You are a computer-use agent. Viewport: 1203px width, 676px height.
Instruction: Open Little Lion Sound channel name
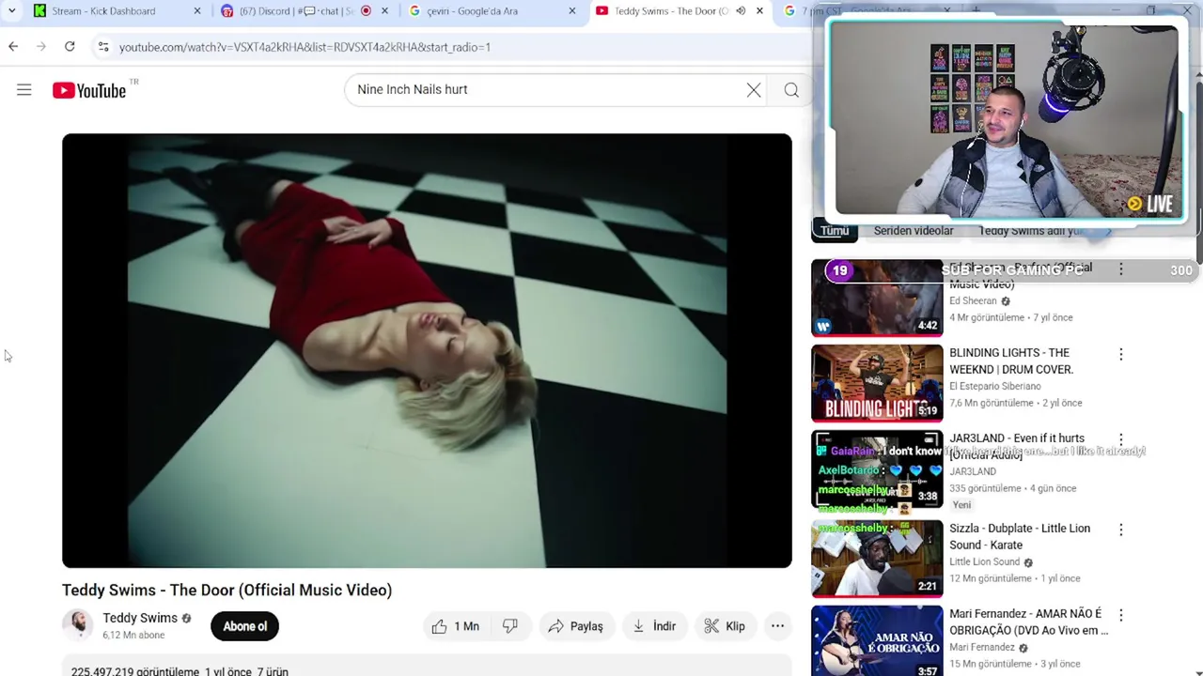click(984, 561)
